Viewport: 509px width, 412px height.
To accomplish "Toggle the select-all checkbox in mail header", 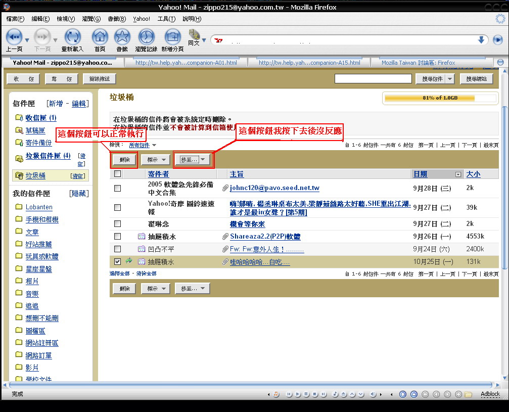I will click(x=117, y=174).
